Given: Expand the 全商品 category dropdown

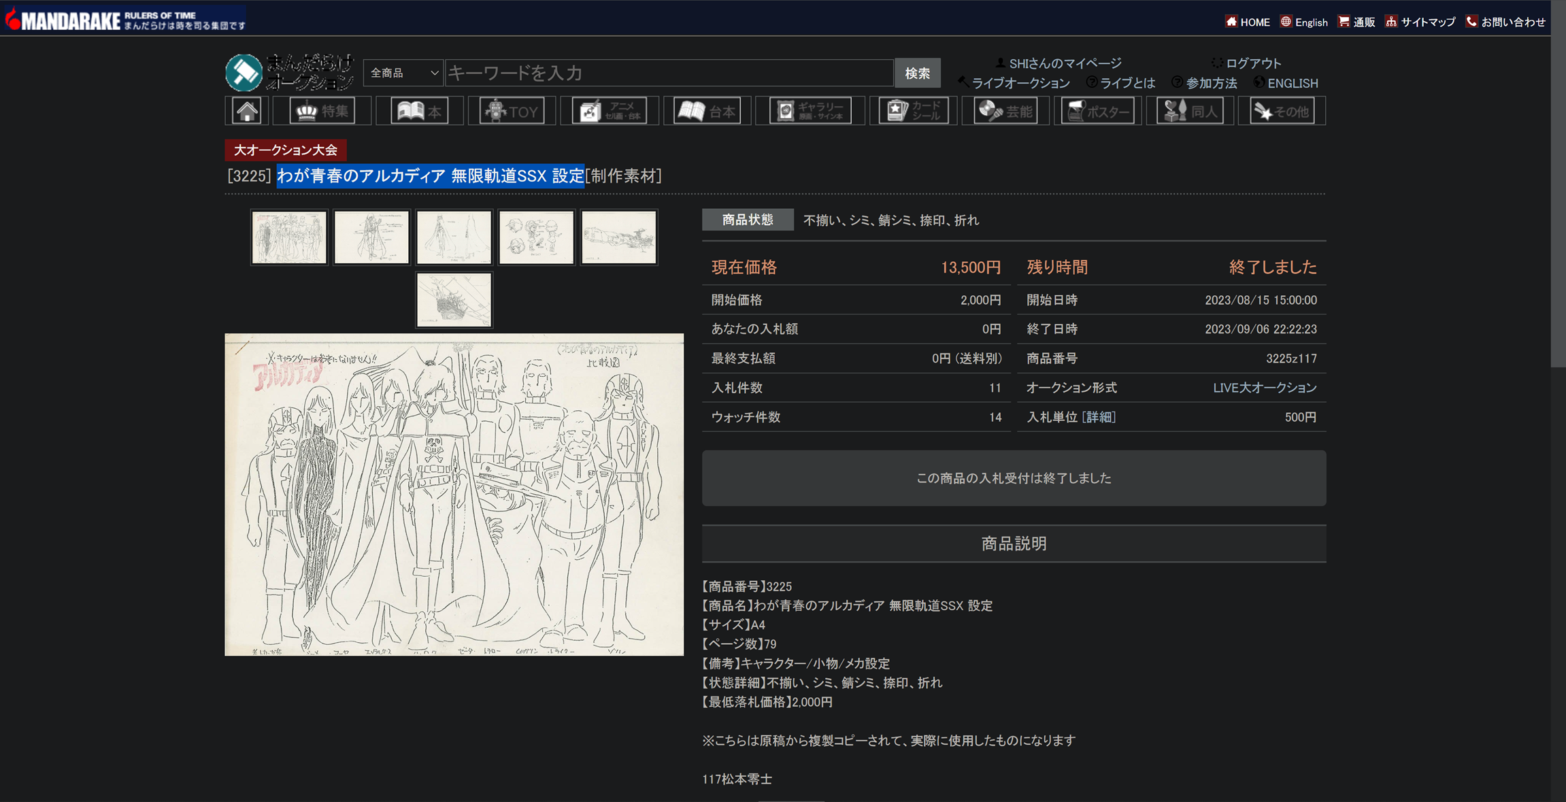Looking at the screenshot, I should 403,73.
